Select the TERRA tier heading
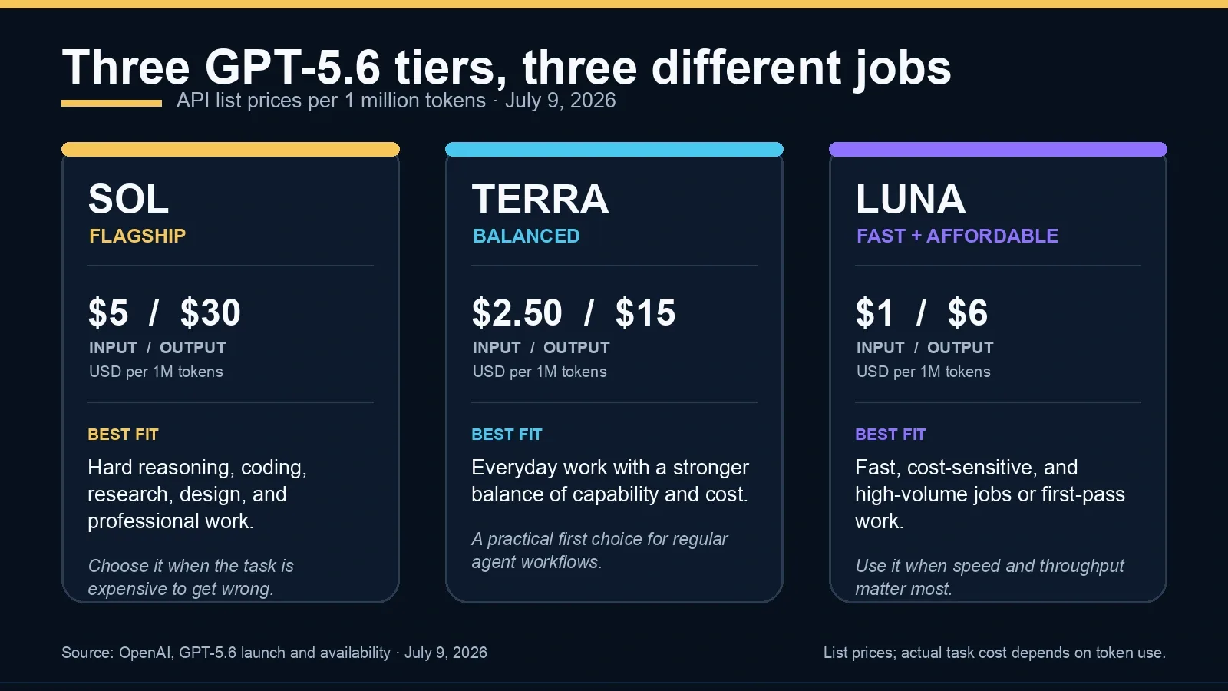Viewport: 1228px width, 691px height. tap(540, 200)
